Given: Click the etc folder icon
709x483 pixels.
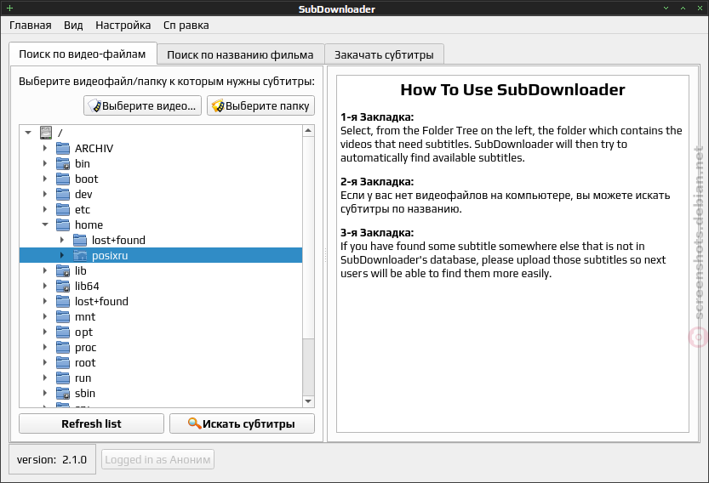Looking at the screenshot, I should (x=63, y=210).
